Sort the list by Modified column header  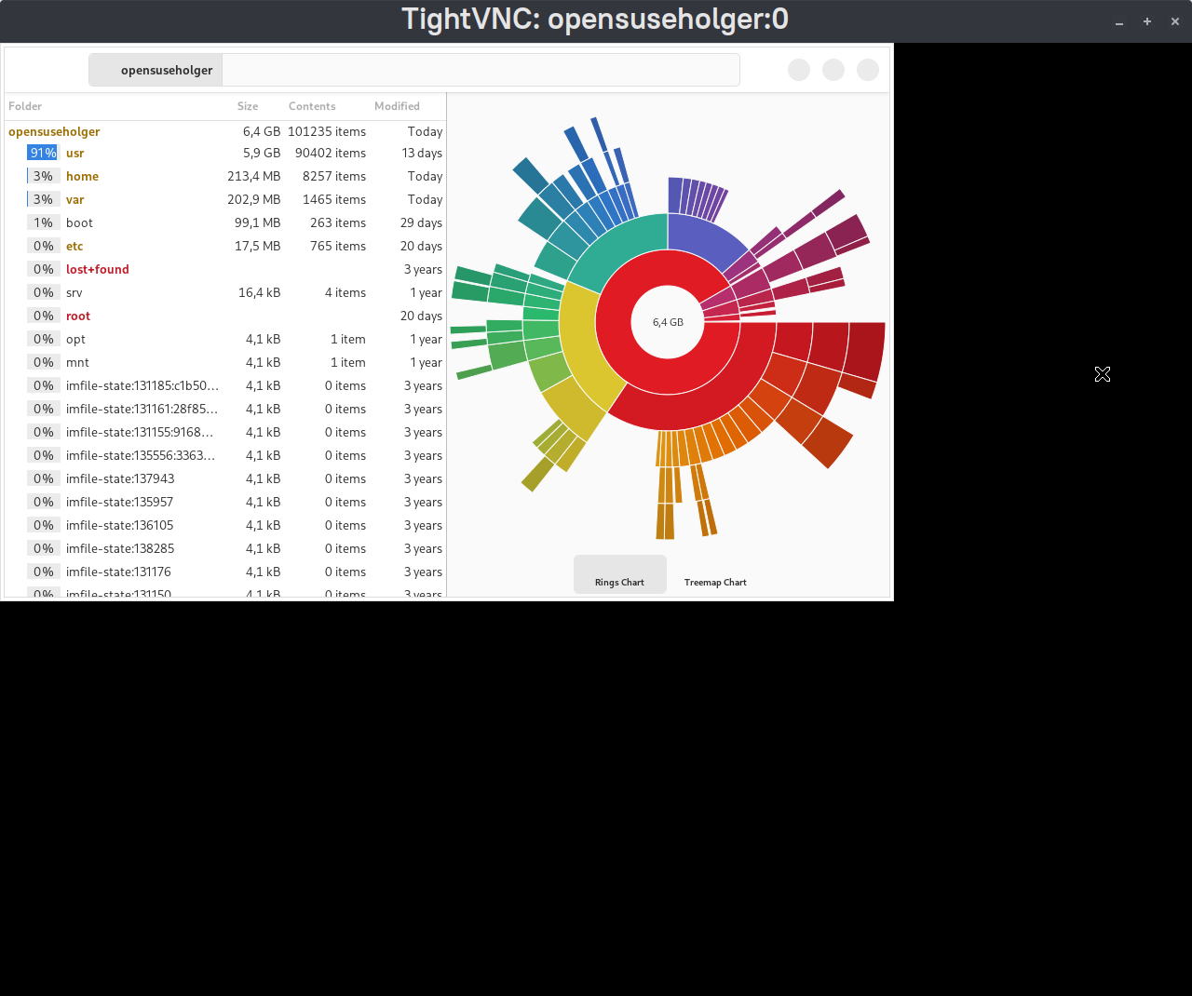(x=397, y=106)
